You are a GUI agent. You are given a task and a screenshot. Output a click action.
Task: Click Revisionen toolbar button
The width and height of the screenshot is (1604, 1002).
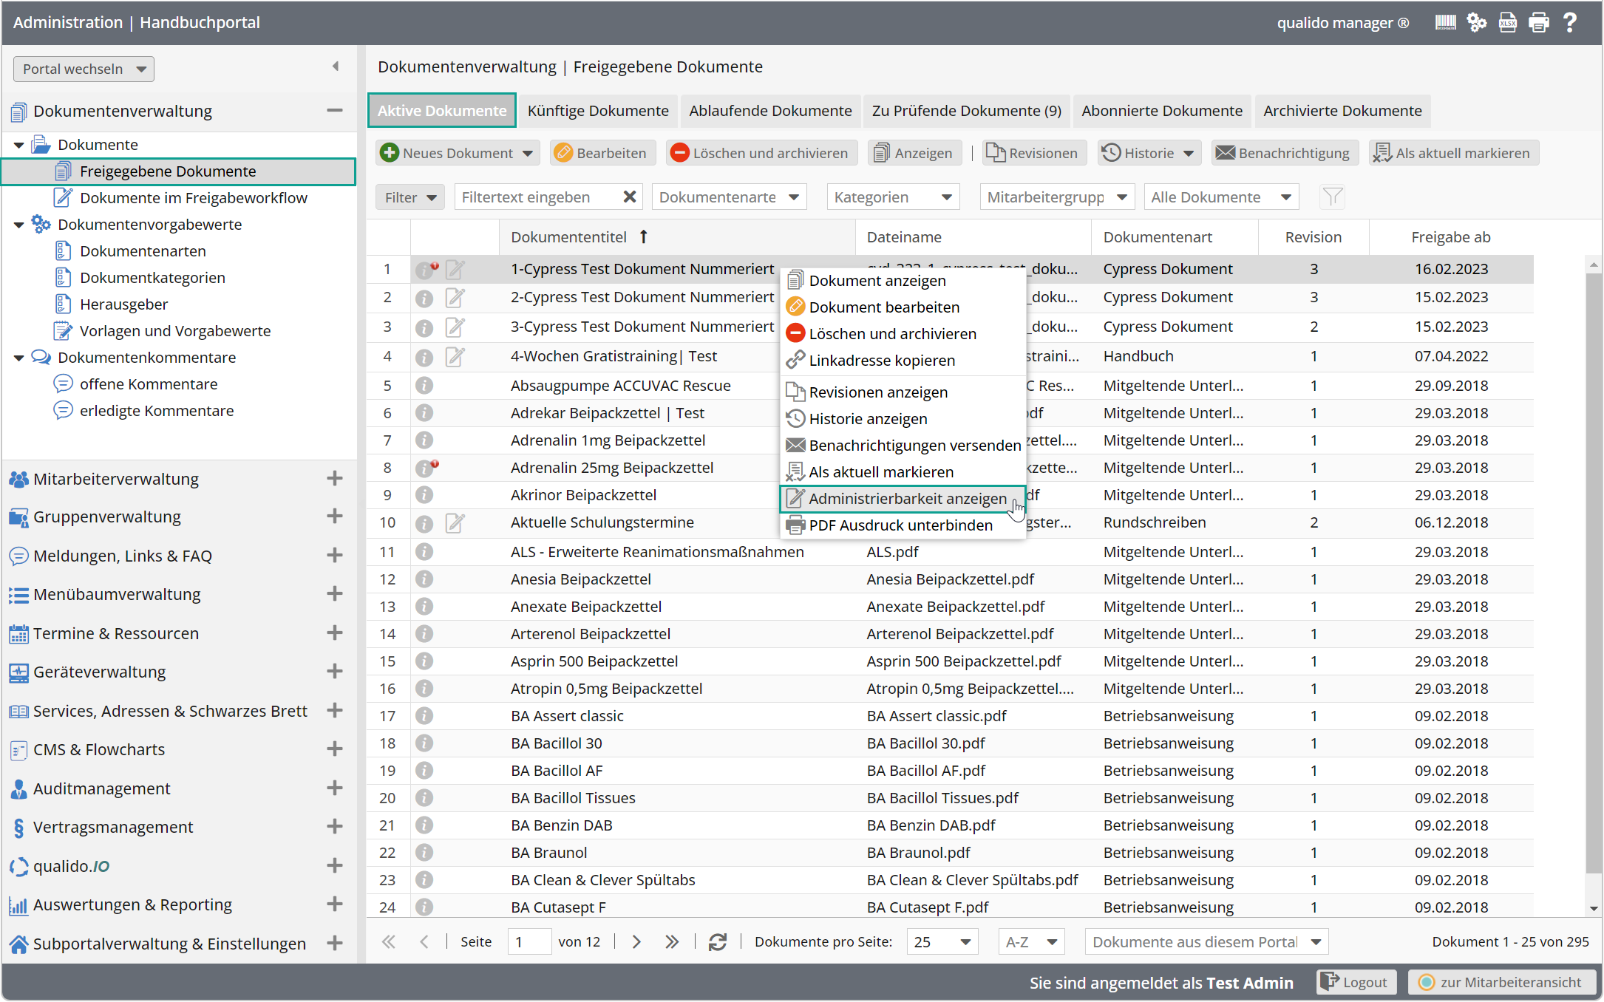(1033, 153)
